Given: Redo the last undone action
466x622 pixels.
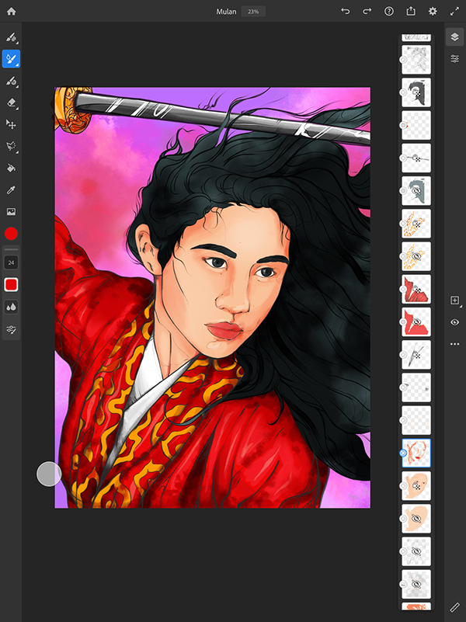Looking at the screenshot, I should pos(367,11).
